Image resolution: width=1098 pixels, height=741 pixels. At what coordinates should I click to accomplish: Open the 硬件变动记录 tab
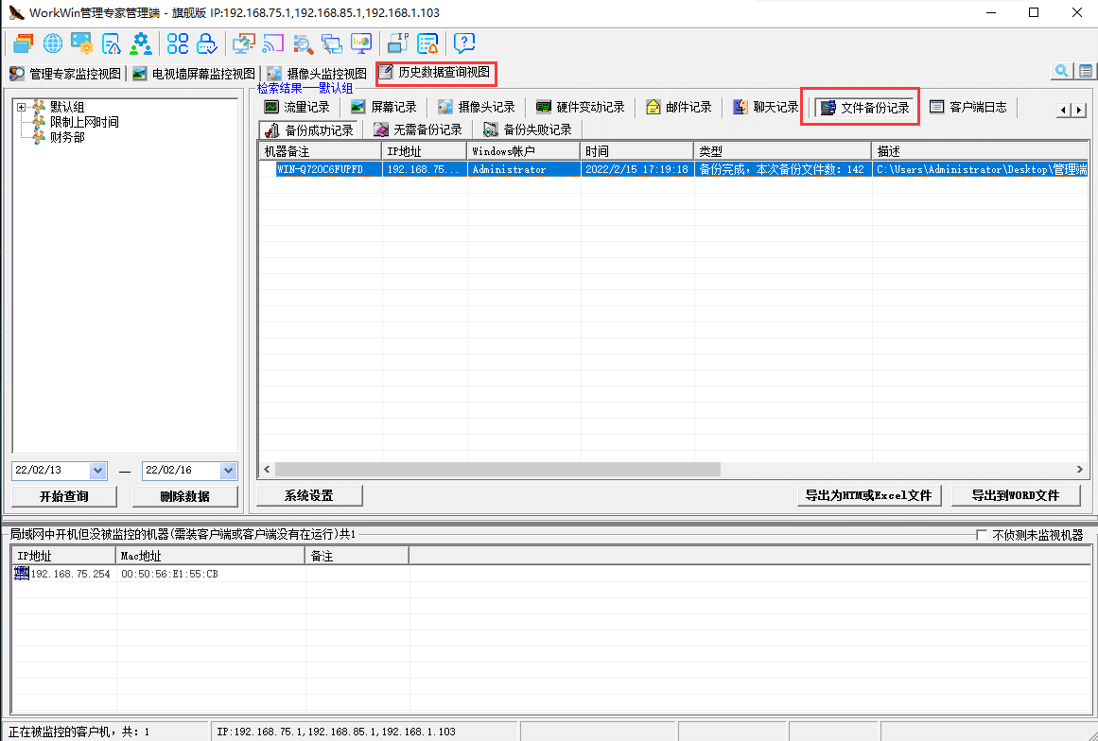581,107
